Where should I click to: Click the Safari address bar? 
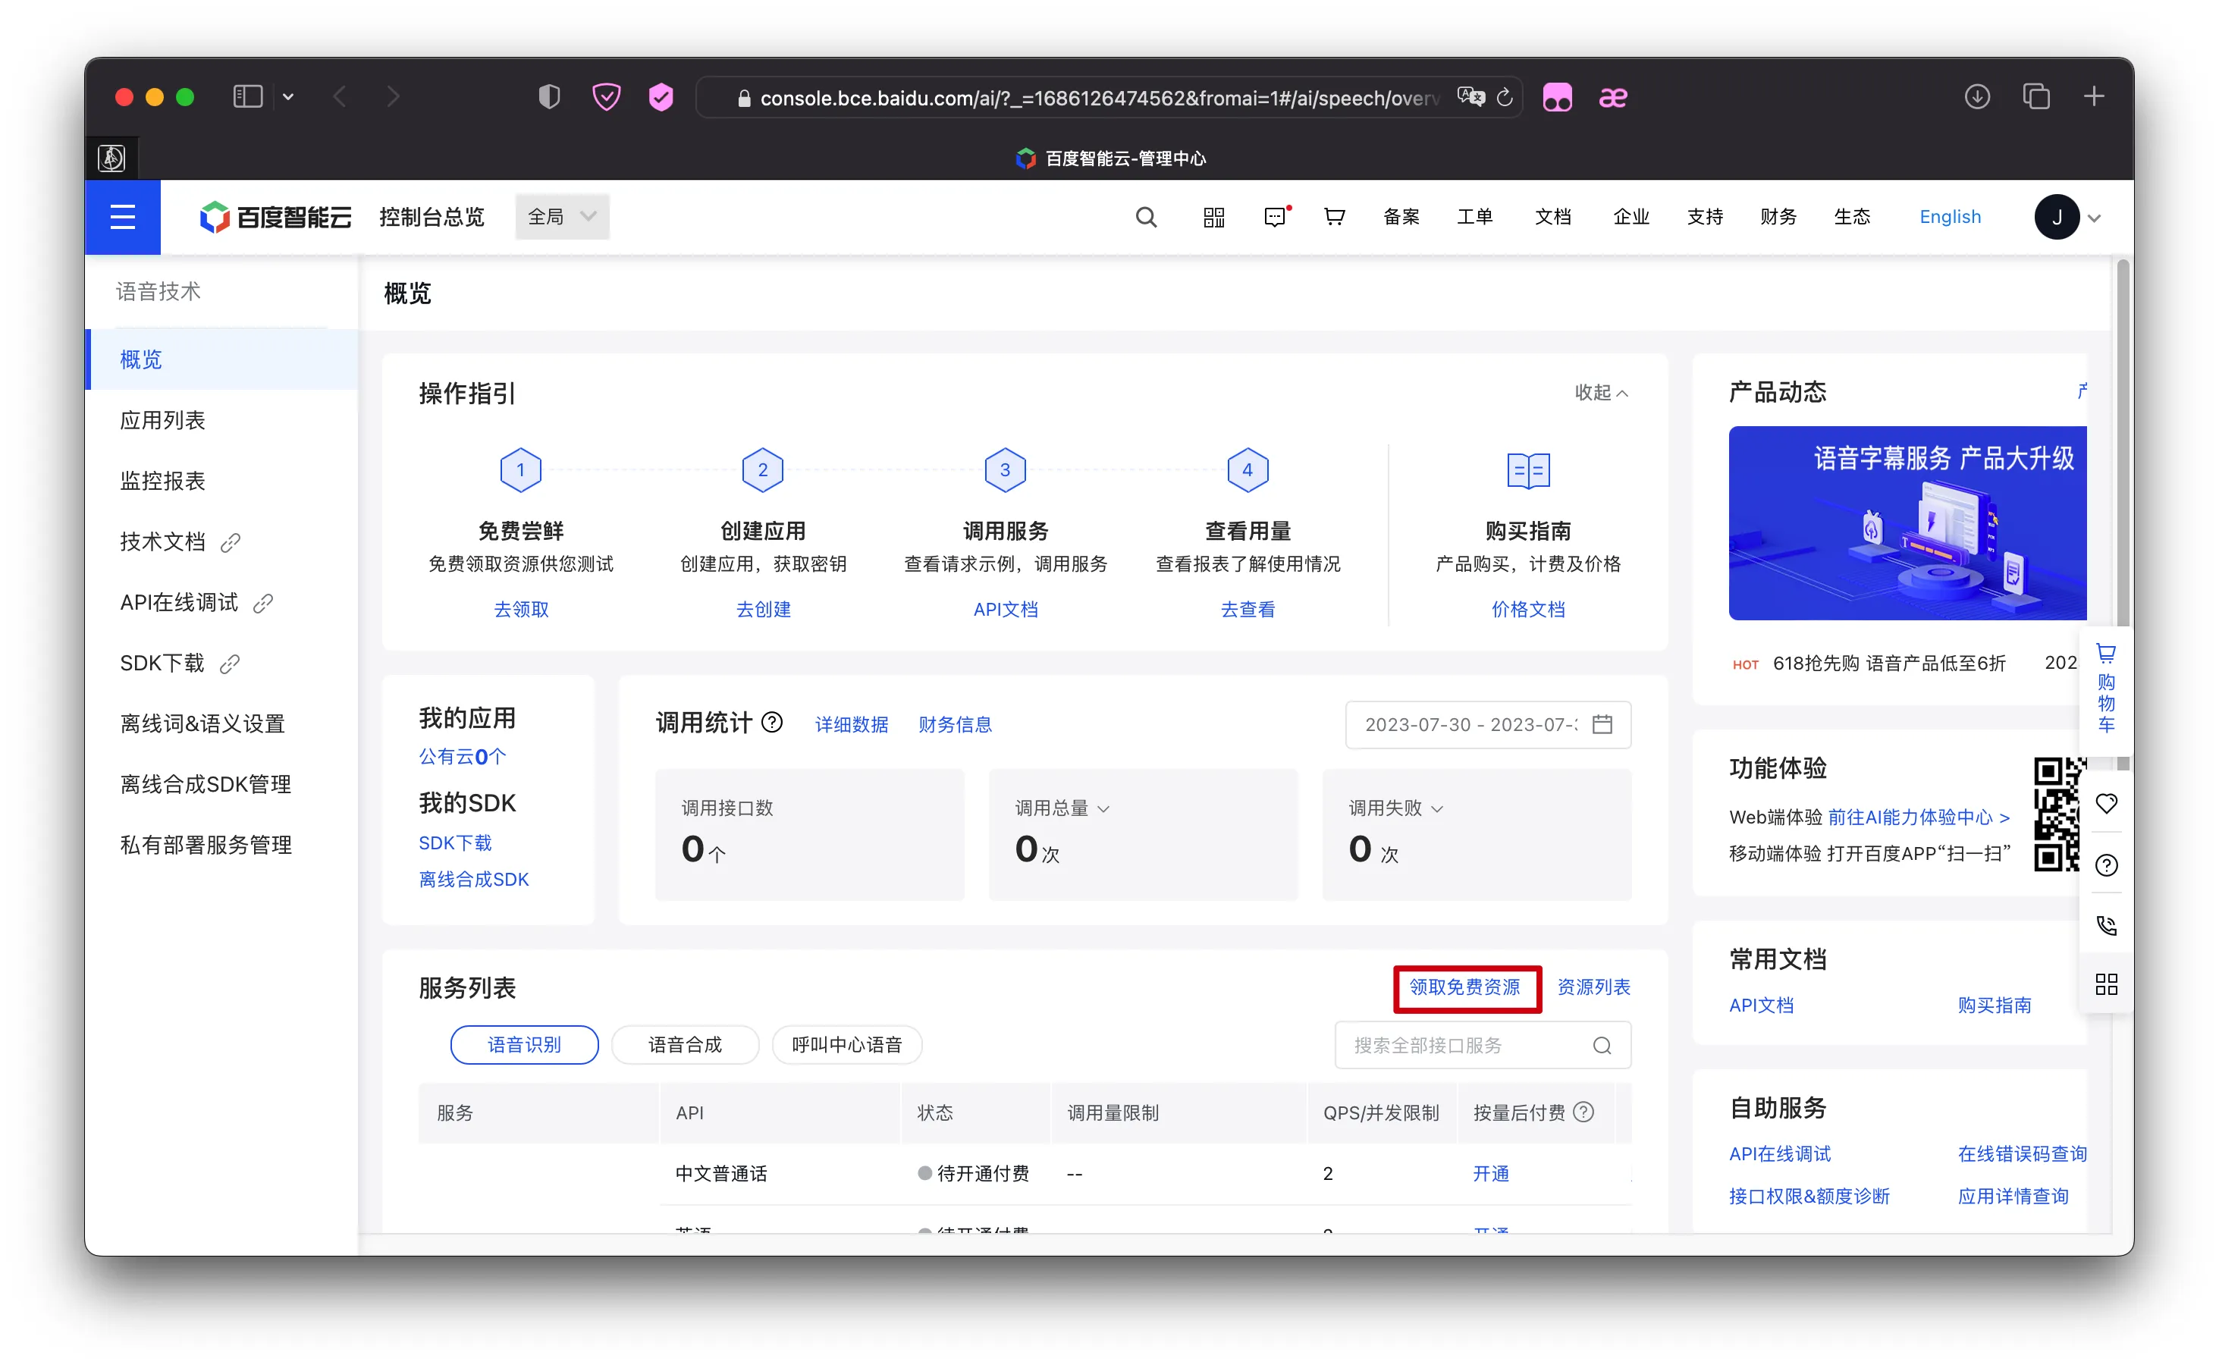pos(1109,98)
